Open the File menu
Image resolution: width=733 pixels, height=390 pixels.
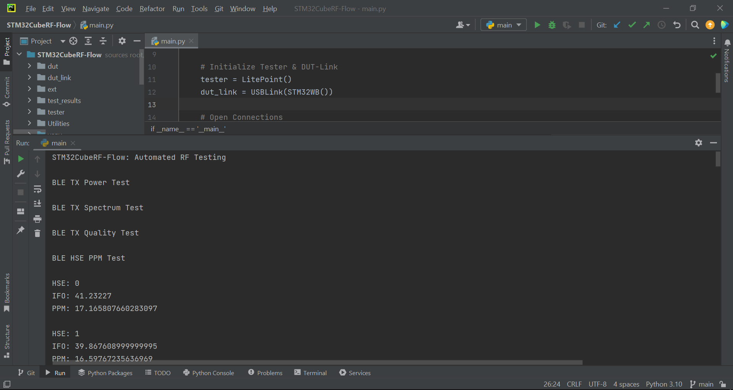(31, 9)
